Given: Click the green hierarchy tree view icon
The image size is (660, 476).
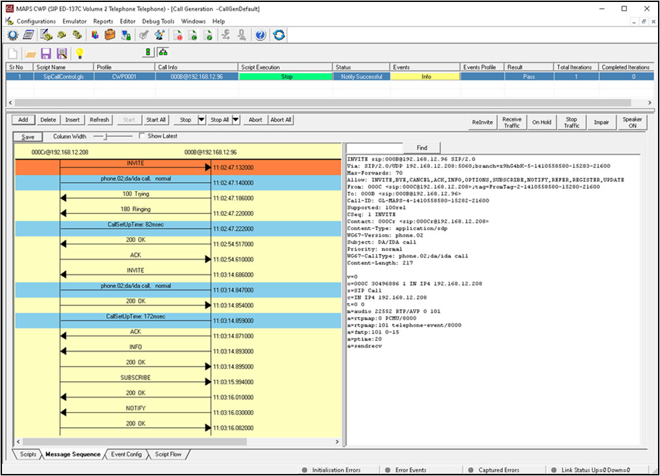Looking at the screenshot, I should point(163,52).
